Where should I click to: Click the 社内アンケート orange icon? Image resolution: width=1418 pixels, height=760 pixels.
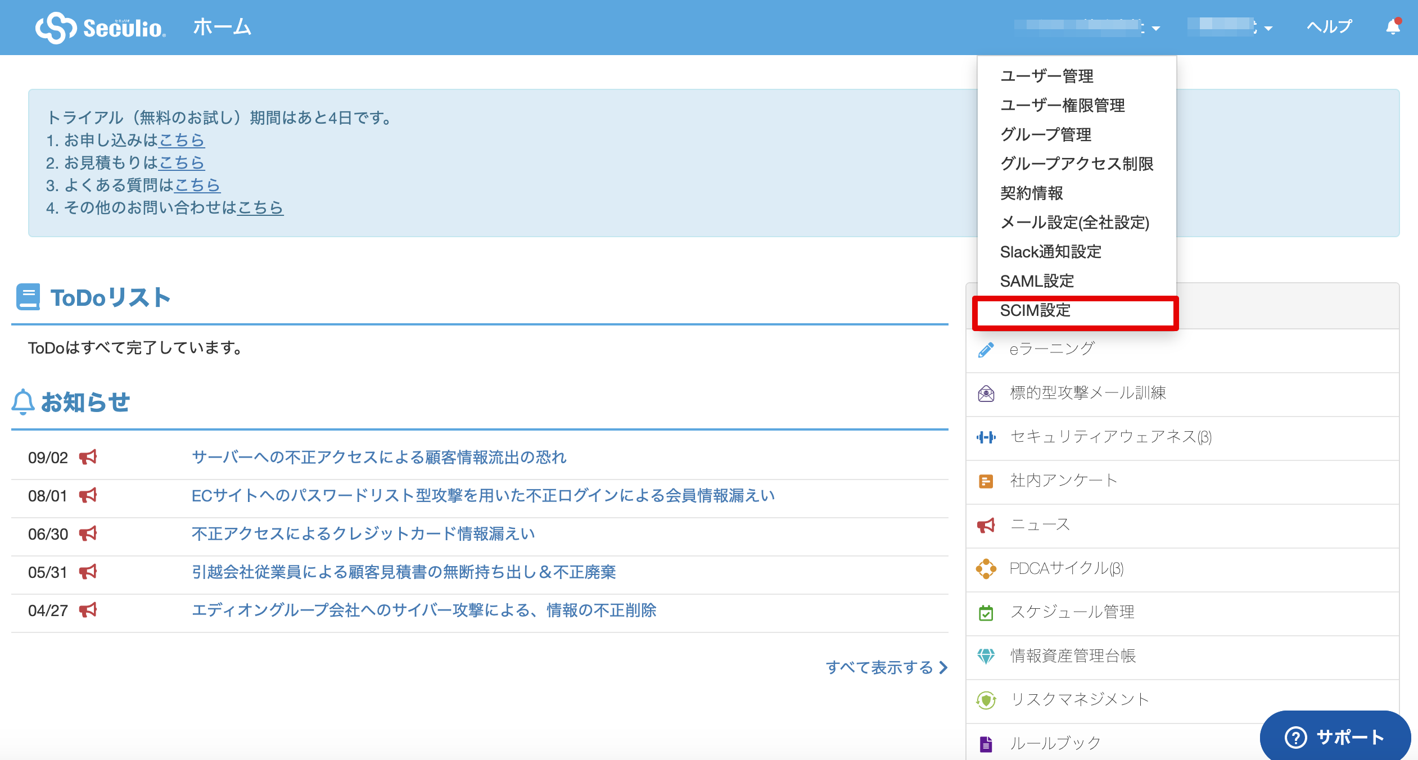986,481
